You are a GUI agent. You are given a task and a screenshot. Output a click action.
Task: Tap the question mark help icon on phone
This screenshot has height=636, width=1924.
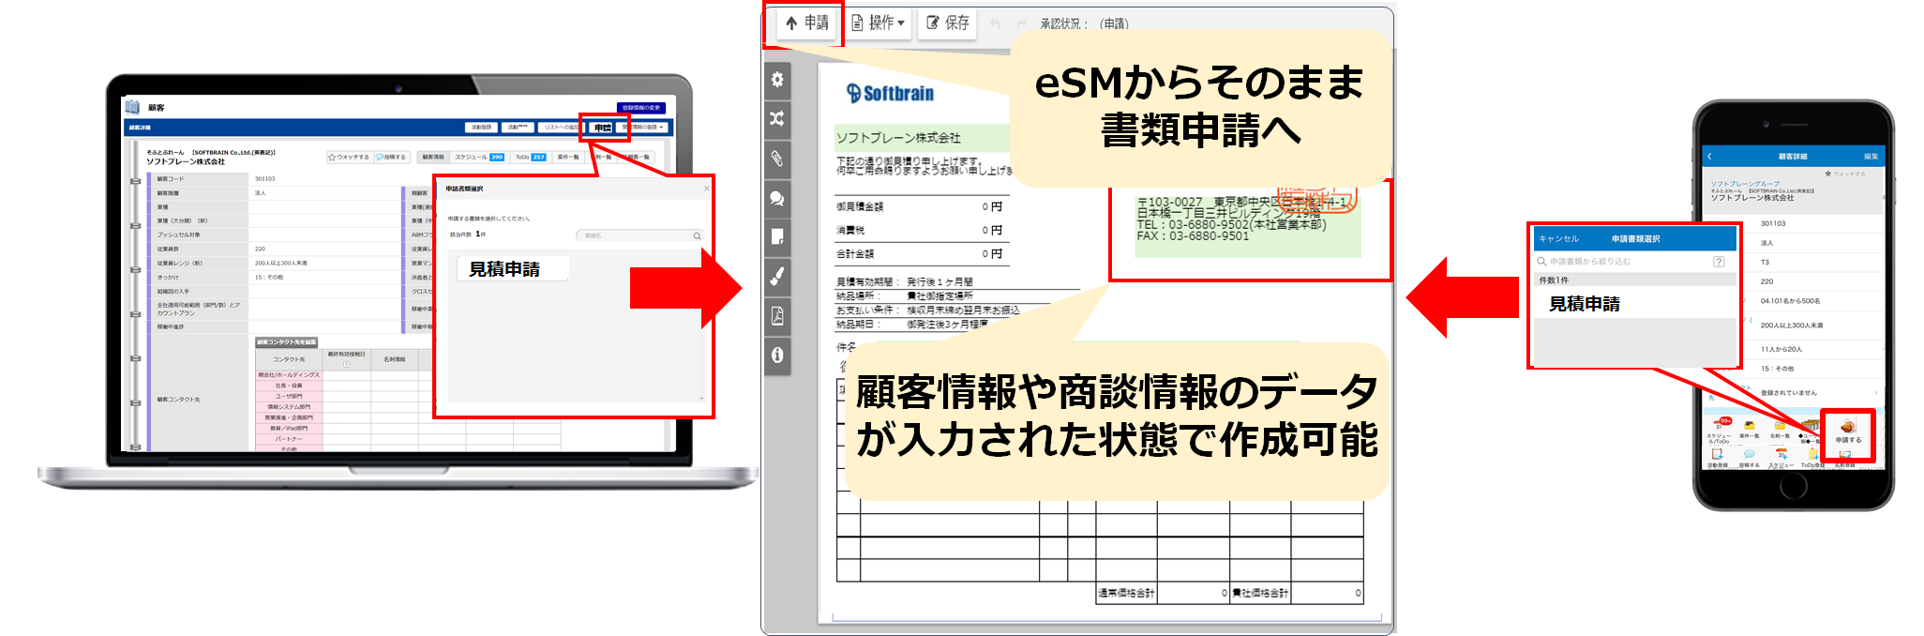1719,262
